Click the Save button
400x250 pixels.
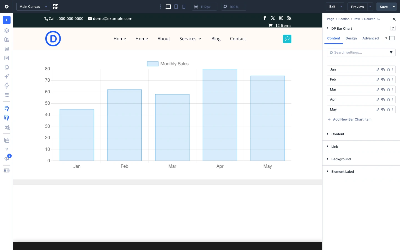click(x=384, y=7)
